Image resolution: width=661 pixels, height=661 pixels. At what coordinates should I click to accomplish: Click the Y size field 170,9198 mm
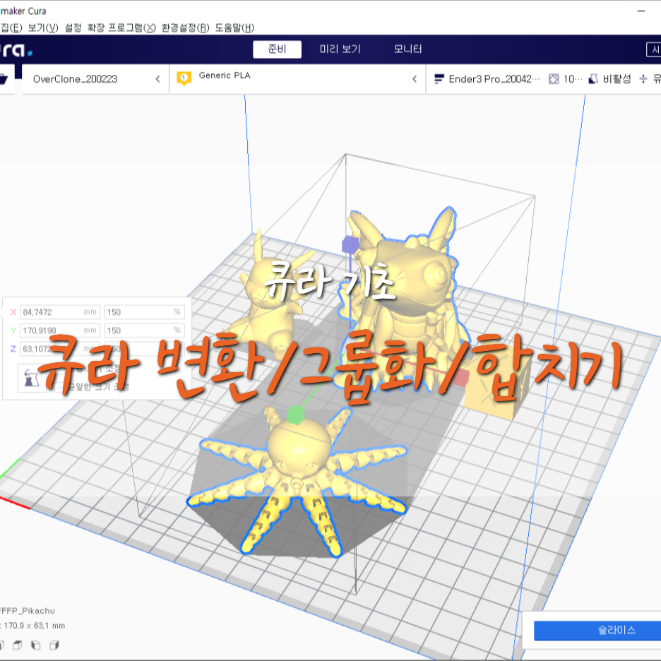(60, 330)
